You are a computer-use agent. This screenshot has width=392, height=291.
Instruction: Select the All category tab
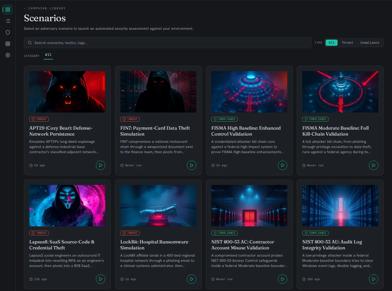pos(48,55)
